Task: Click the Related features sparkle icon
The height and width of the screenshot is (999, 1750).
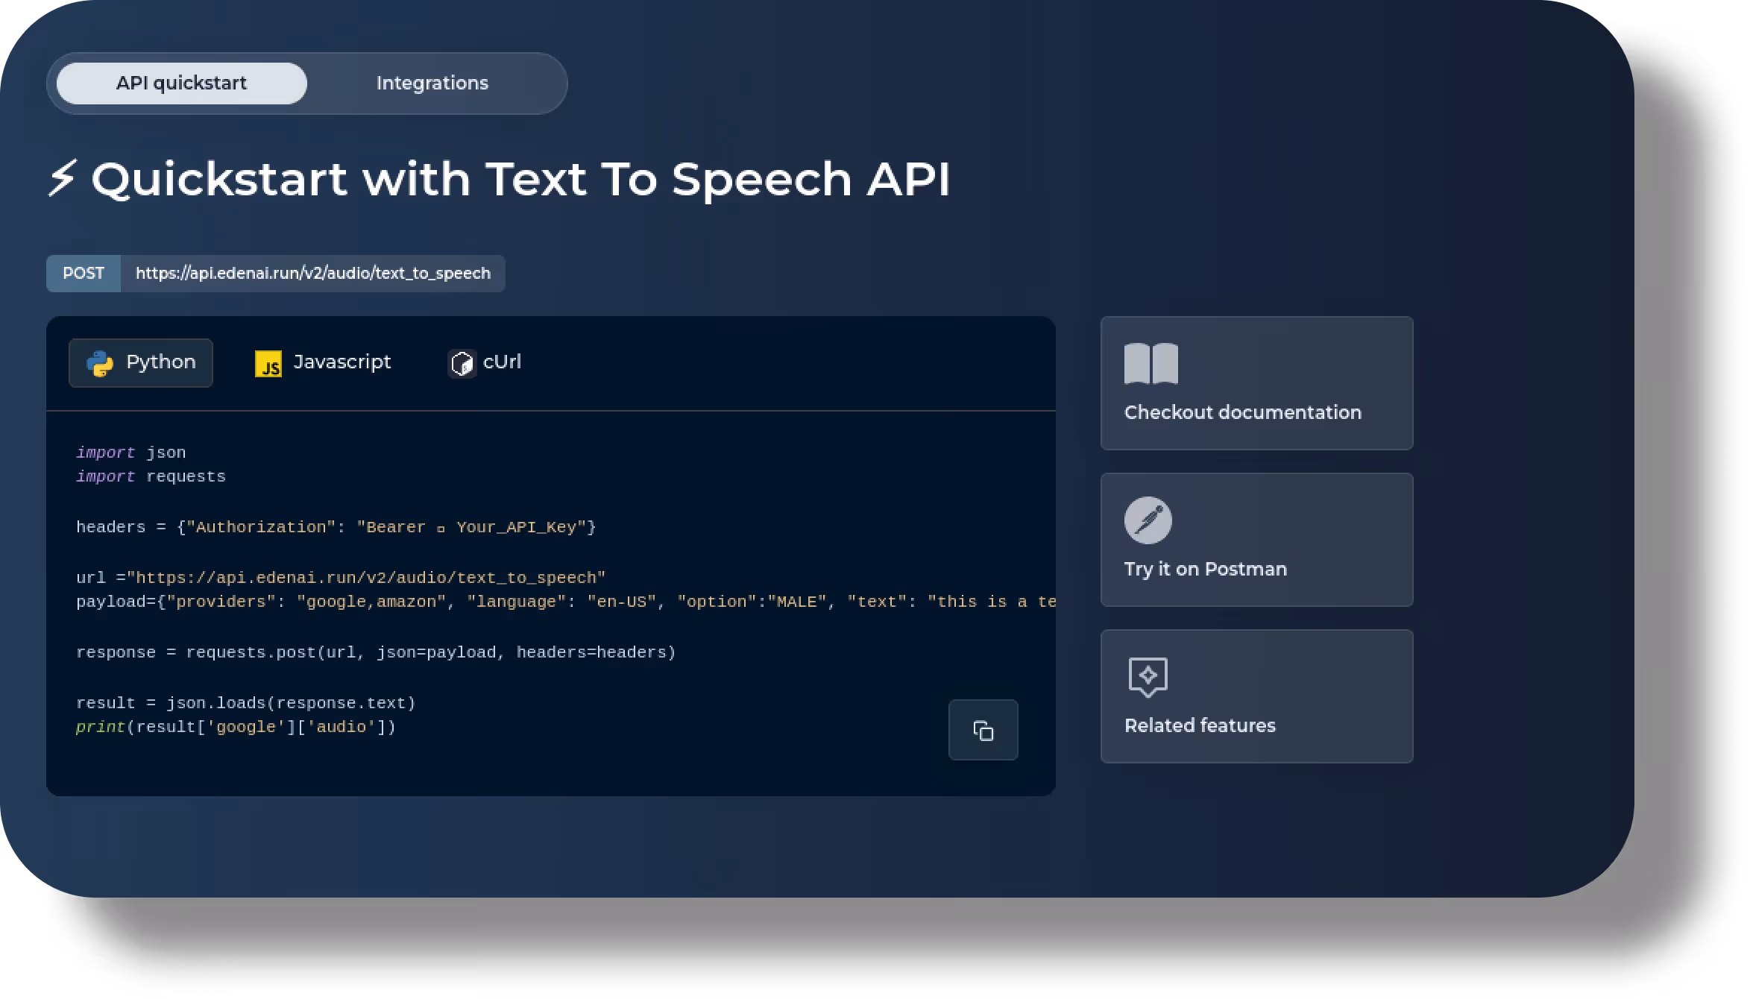Action: tap(1148, 676)
